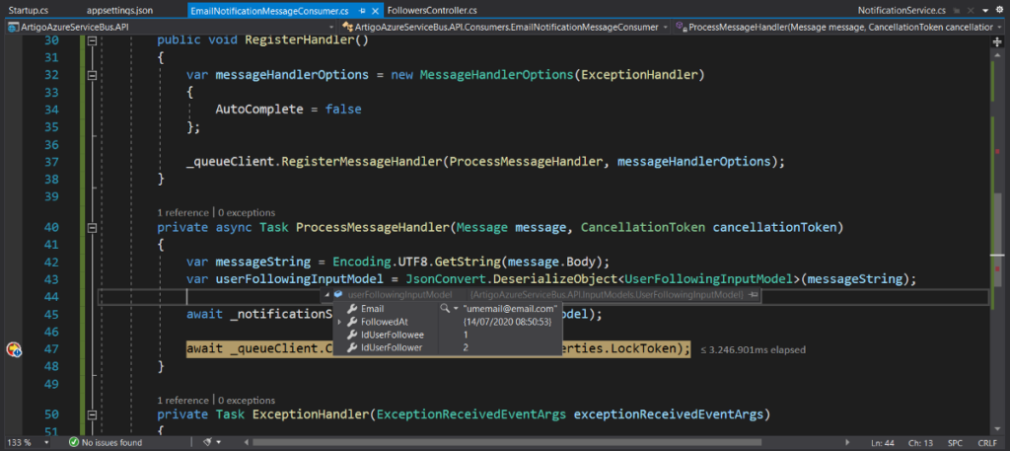
Task: Click the 'No issues found' status indicator
Action: click(105, 443)
